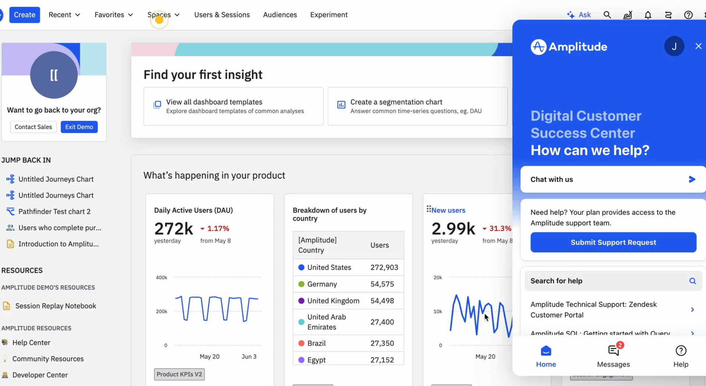Screen dimensions: 706x386
Task: Click the send arrow on Chat with us
Action: pyautogui.click(x=692, y=179)
